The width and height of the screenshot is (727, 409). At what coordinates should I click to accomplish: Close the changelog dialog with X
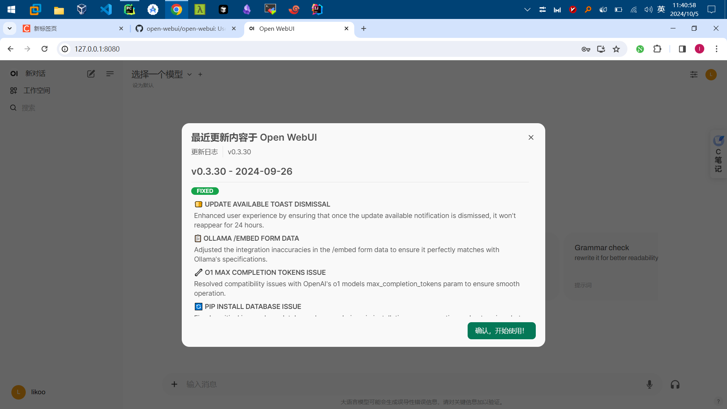point(531,138)
